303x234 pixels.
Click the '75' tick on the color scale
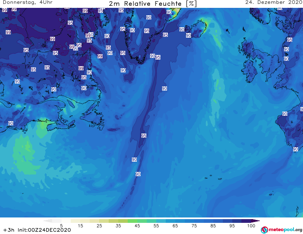pos(194,226)
